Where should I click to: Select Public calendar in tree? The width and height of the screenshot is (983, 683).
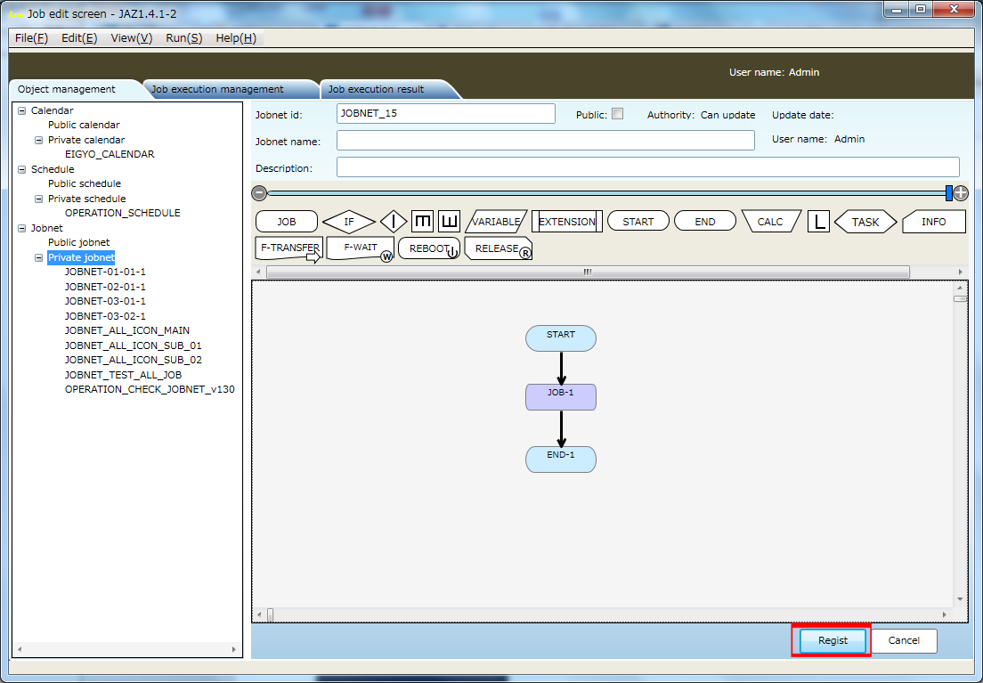(x=84, y=125)
